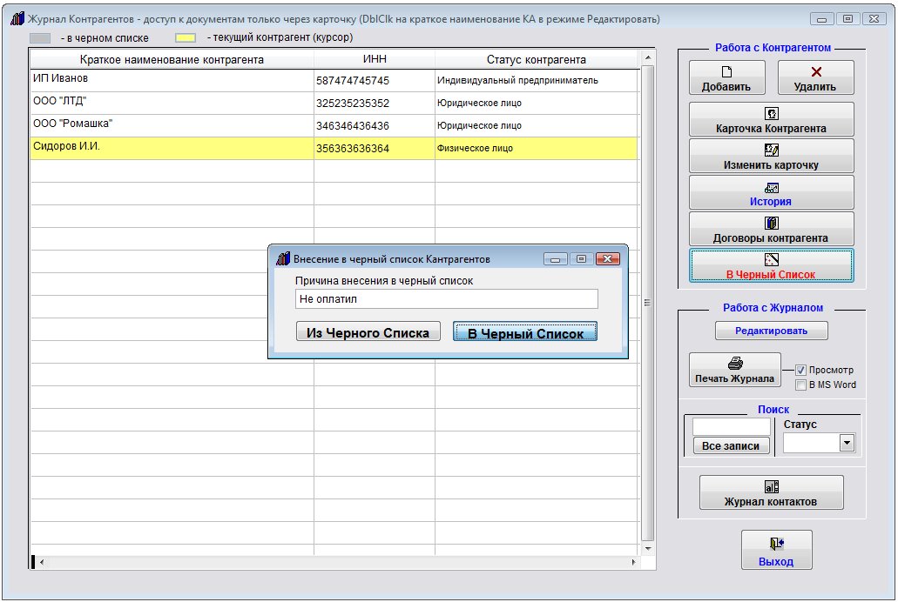Enable the В MS Word checkbox
Screen dimensions: 898x602
801,385
